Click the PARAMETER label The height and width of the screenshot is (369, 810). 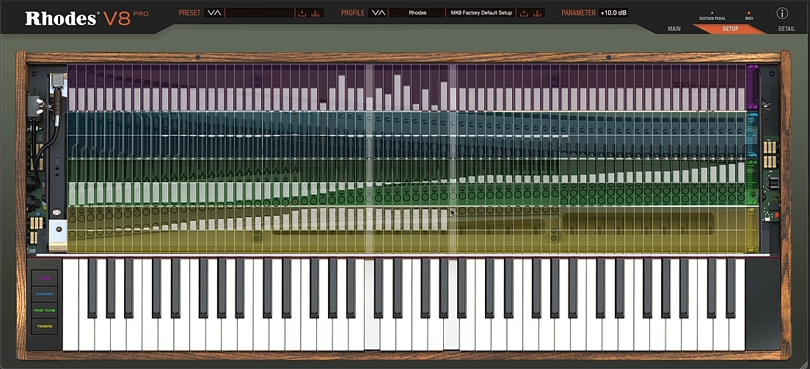579,13
